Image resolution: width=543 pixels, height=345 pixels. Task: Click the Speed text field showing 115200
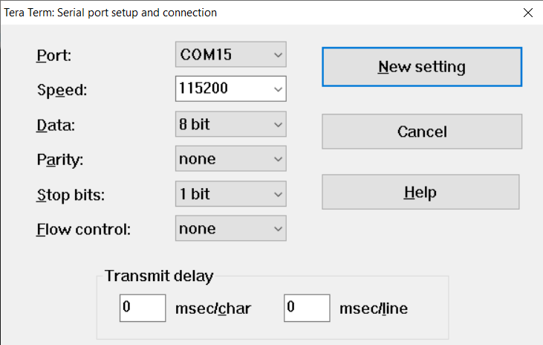point(222,89)
